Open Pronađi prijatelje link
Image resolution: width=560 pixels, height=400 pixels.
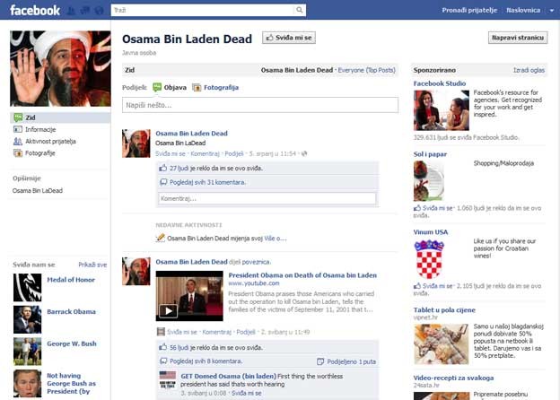[x=469, y=10]
